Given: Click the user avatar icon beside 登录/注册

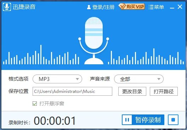Looking at the screenshot, I should pos(89,7).
